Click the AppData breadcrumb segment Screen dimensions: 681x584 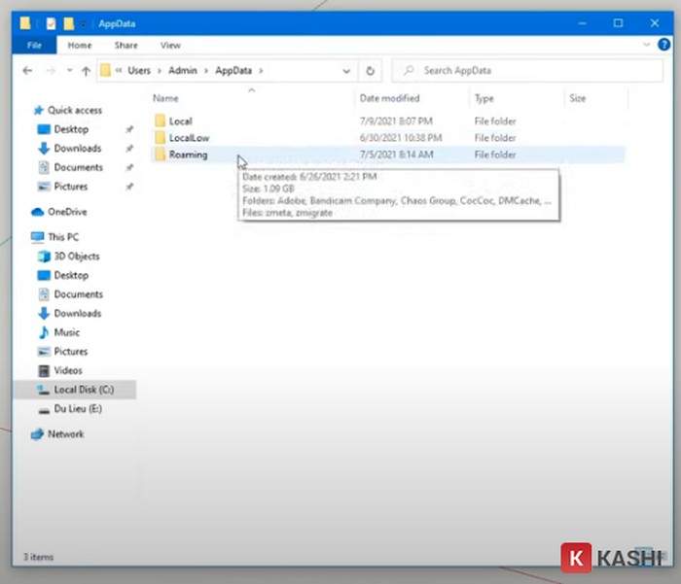click(233, 70)
